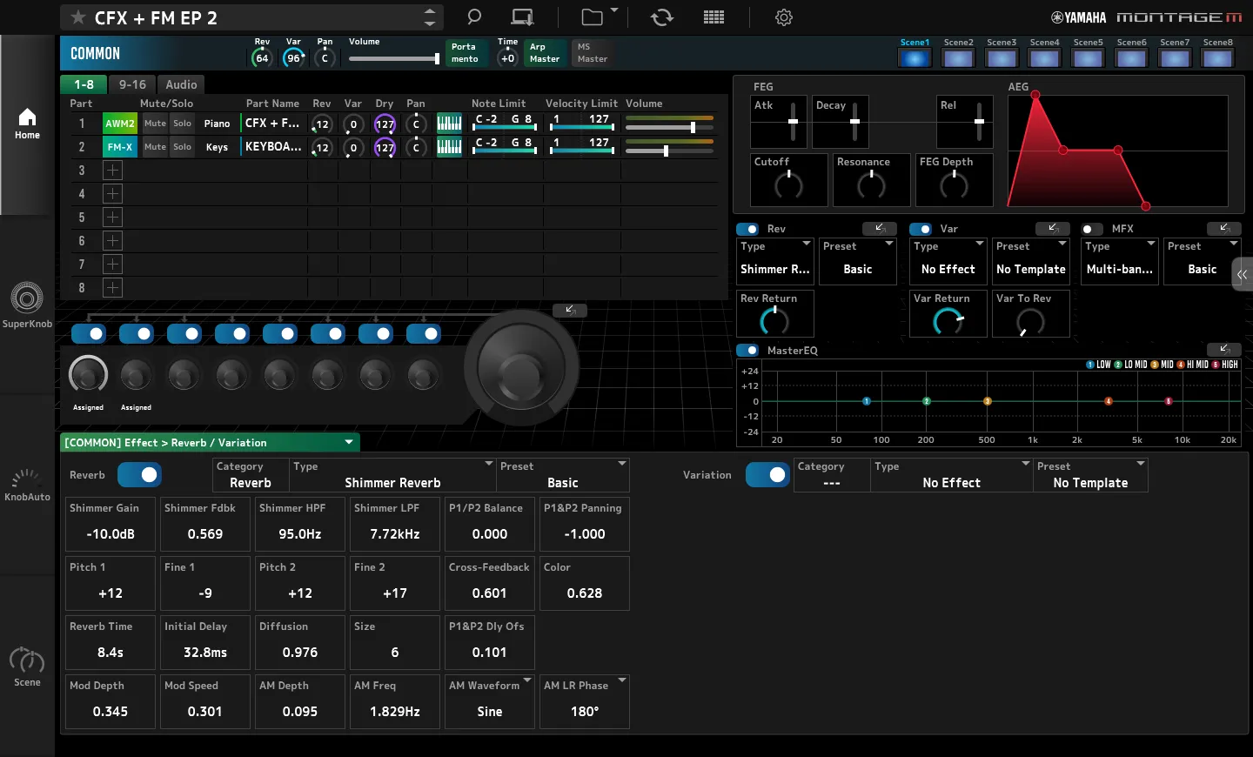Turn on the MFX effect switch
This screenshot has height=757, width=1253.
pyautogui.click(x=1091, y=229)
